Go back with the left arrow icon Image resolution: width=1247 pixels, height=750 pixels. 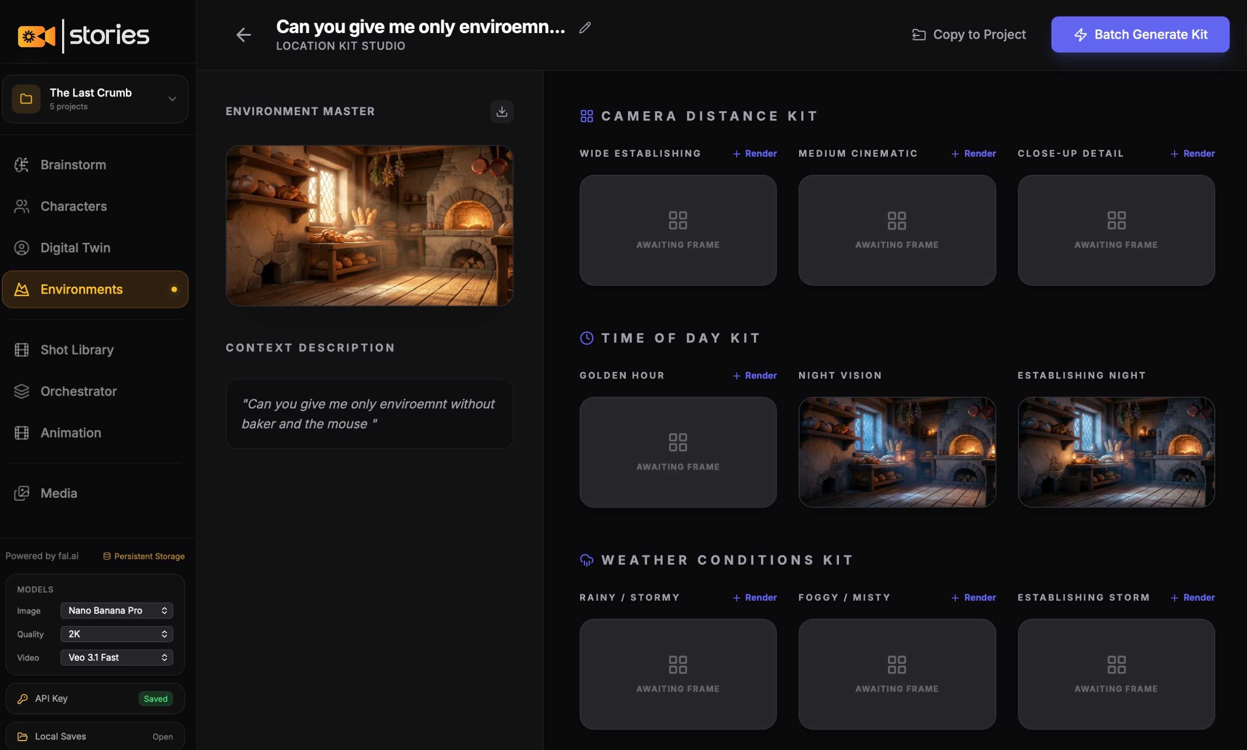(243, 35)
